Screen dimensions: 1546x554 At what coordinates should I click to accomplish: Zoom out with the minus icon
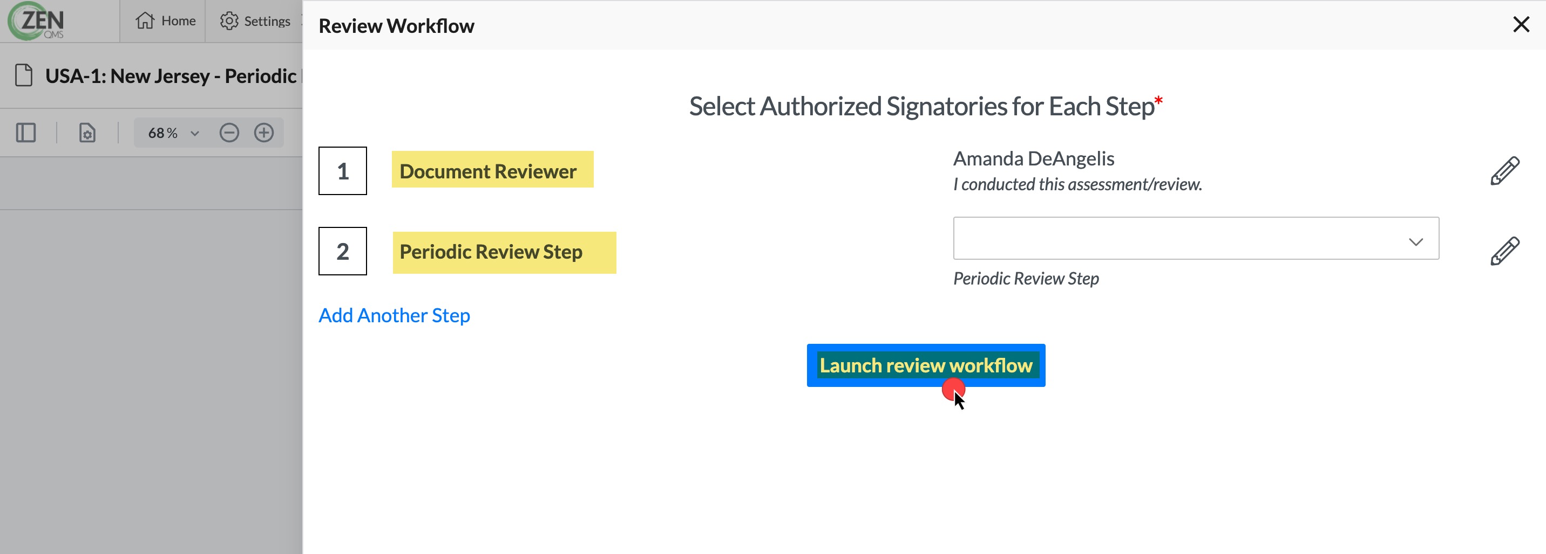(x=229, y=133)
